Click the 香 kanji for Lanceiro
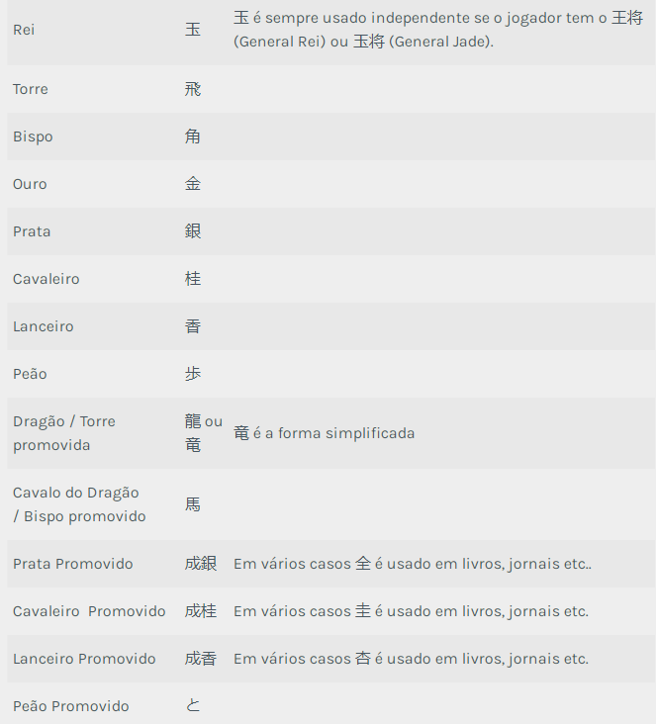The width and height of the screenshot is (657, 724). 193,326
